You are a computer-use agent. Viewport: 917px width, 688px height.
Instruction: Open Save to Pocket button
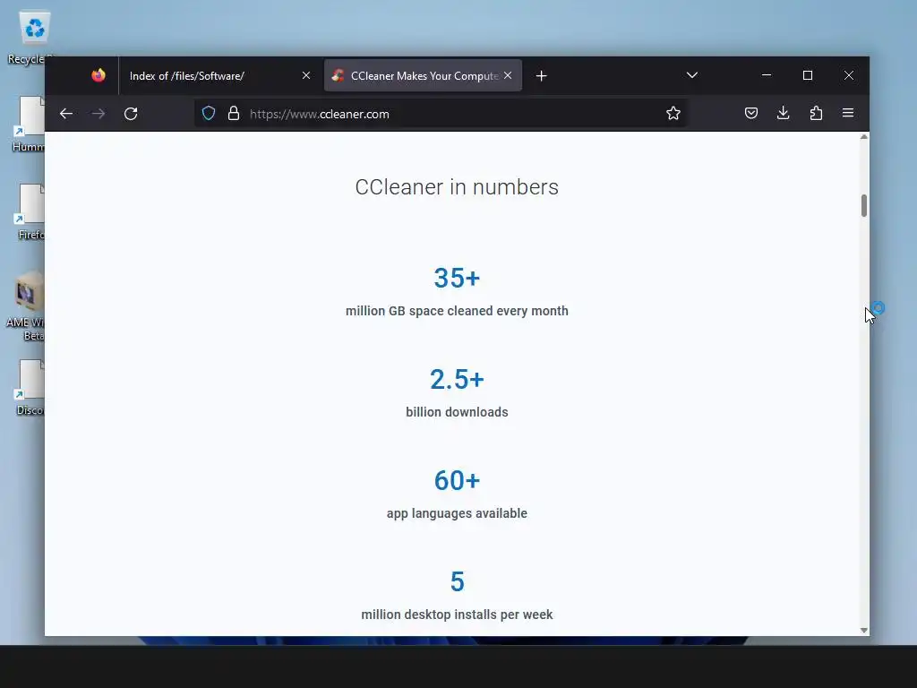[751, 113]
